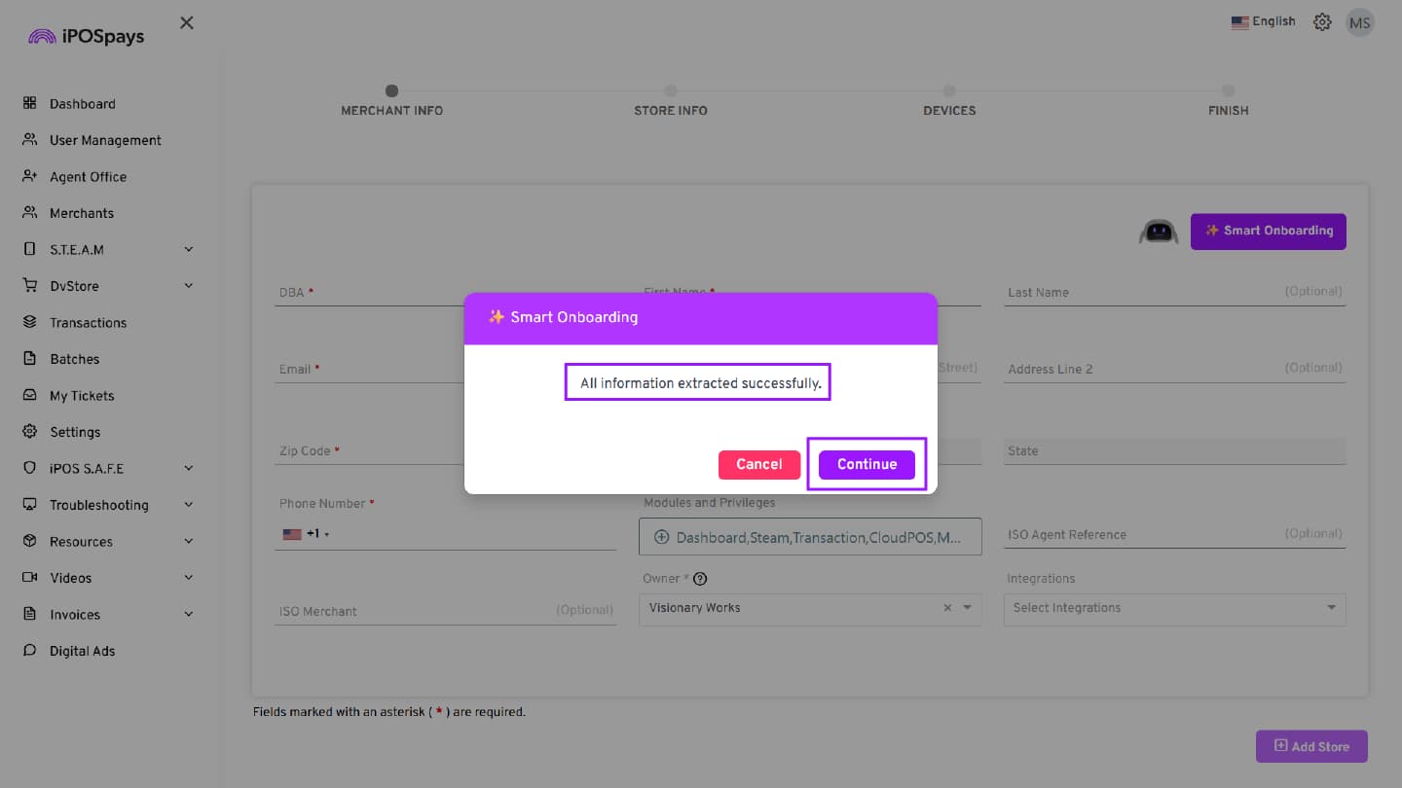Image resolution: width=1402 pixels, height=788 pixels.
Task: Expand the Troubleshooting sidebar section
Action: click(x=189, y=505)
